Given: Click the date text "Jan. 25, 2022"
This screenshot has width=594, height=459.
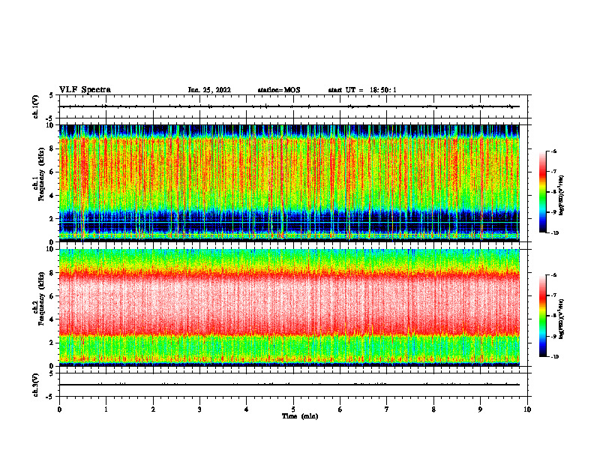Looking at the screenshot, I should [209, 90].
